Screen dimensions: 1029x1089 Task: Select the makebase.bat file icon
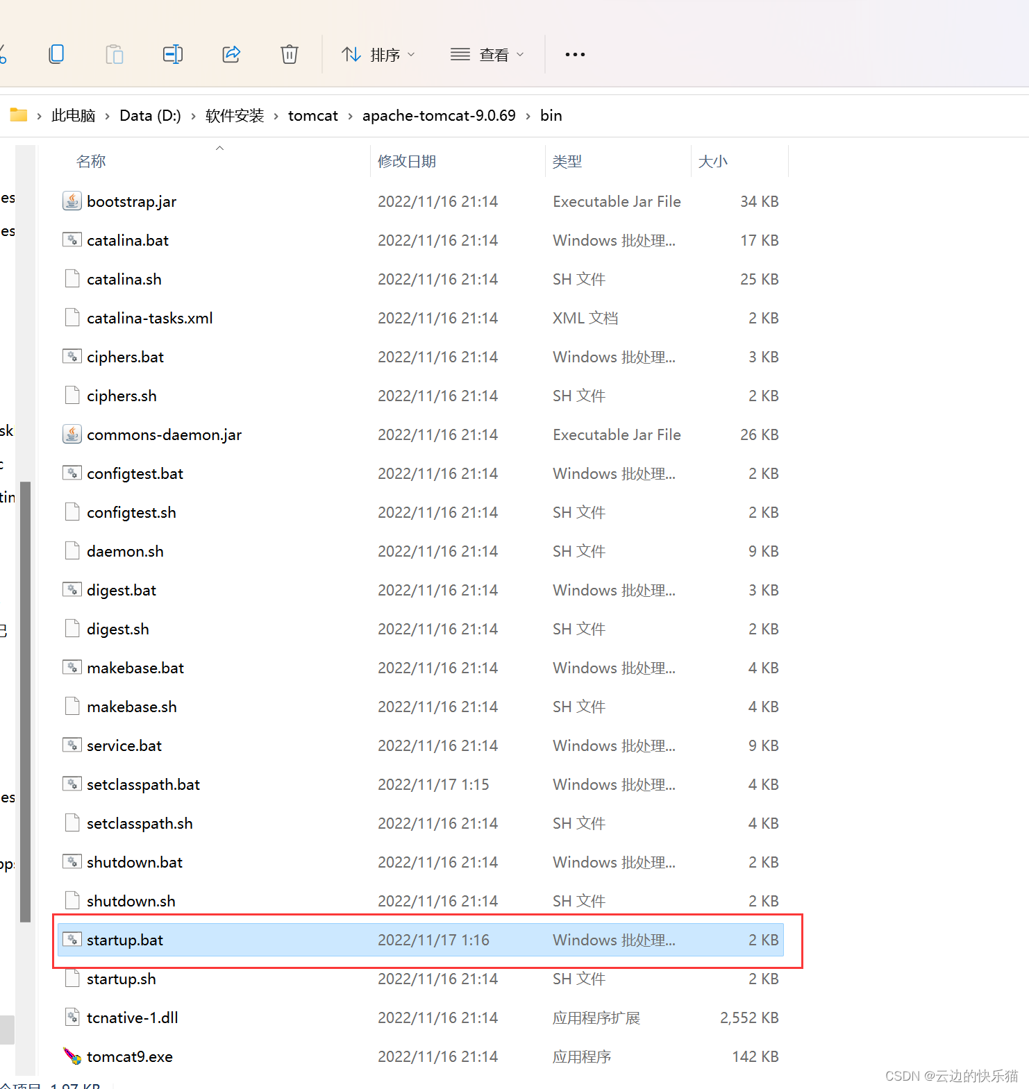coord(72,668)
